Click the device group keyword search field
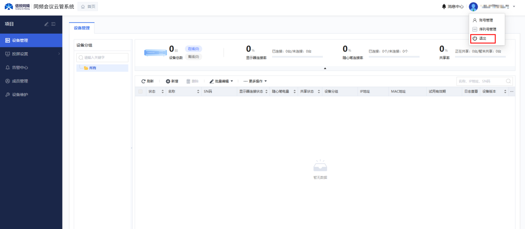 102,58
